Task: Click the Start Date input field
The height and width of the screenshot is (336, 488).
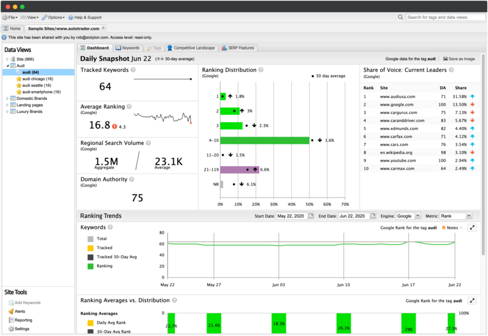Action: pos(292,216)
